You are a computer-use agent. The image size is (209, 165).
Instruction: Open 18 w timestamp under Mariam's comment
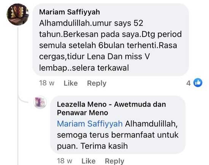click(47, 83)
